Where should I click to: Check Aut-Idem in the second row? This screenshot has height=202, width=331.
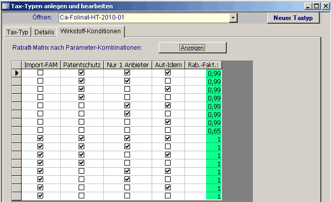pyautogui.click(x=168, y=81)
